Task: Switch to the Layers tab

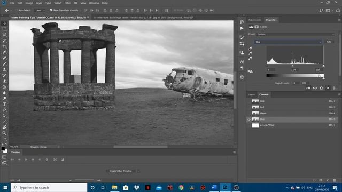Action: click(x=252, y=94)
